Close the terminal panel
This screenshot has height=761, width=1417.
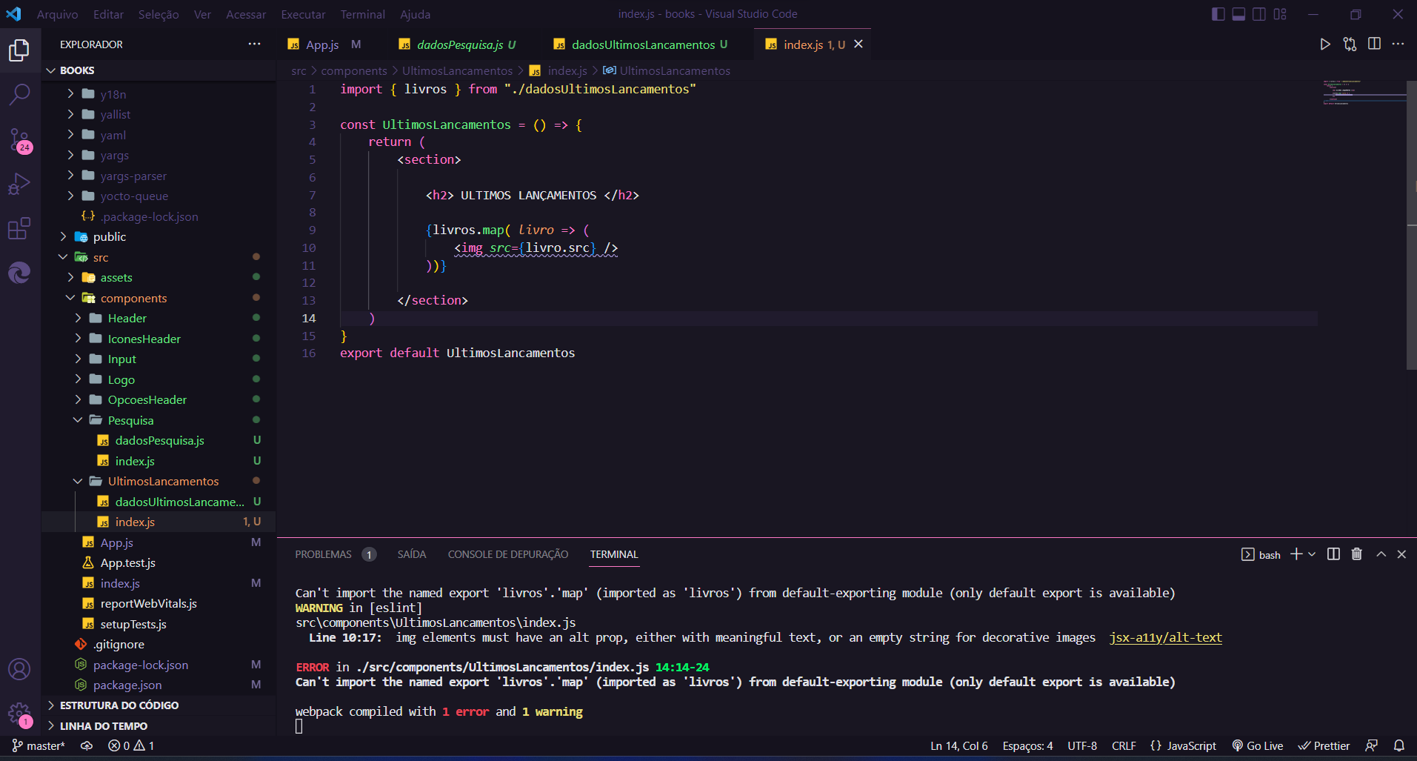[1401, 554]
